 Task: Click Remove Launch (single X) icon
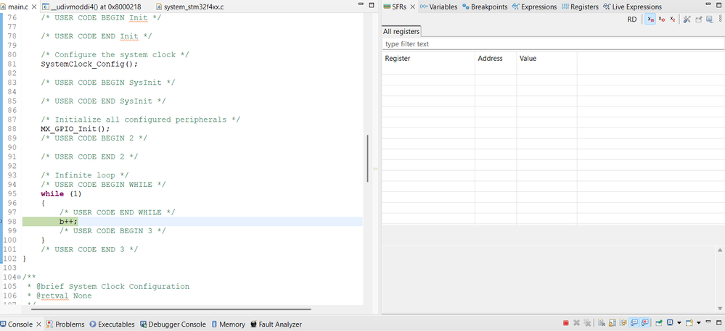(x=576, y=323)
